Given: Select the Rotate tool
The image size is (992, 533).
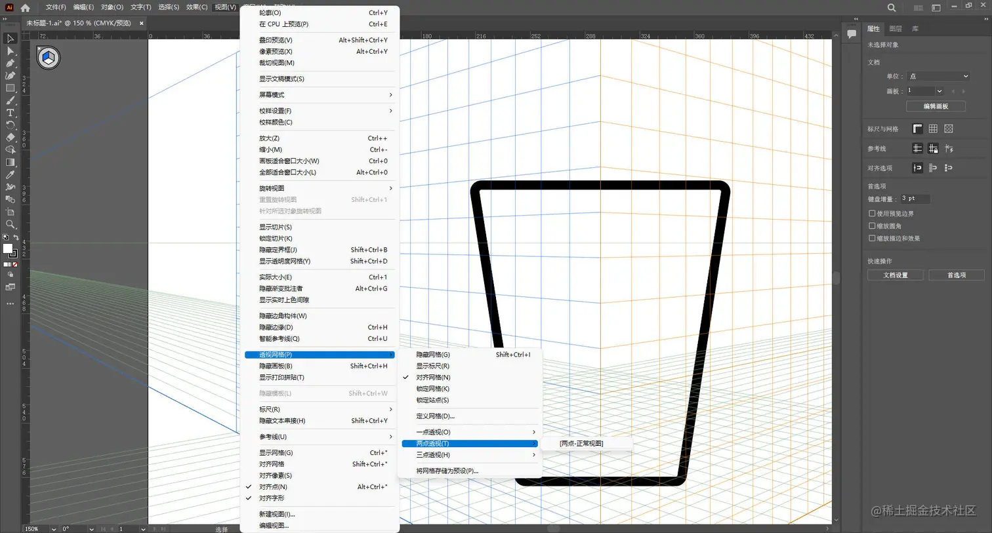Looking at the screenshot, I should click(x=10, y=125).
